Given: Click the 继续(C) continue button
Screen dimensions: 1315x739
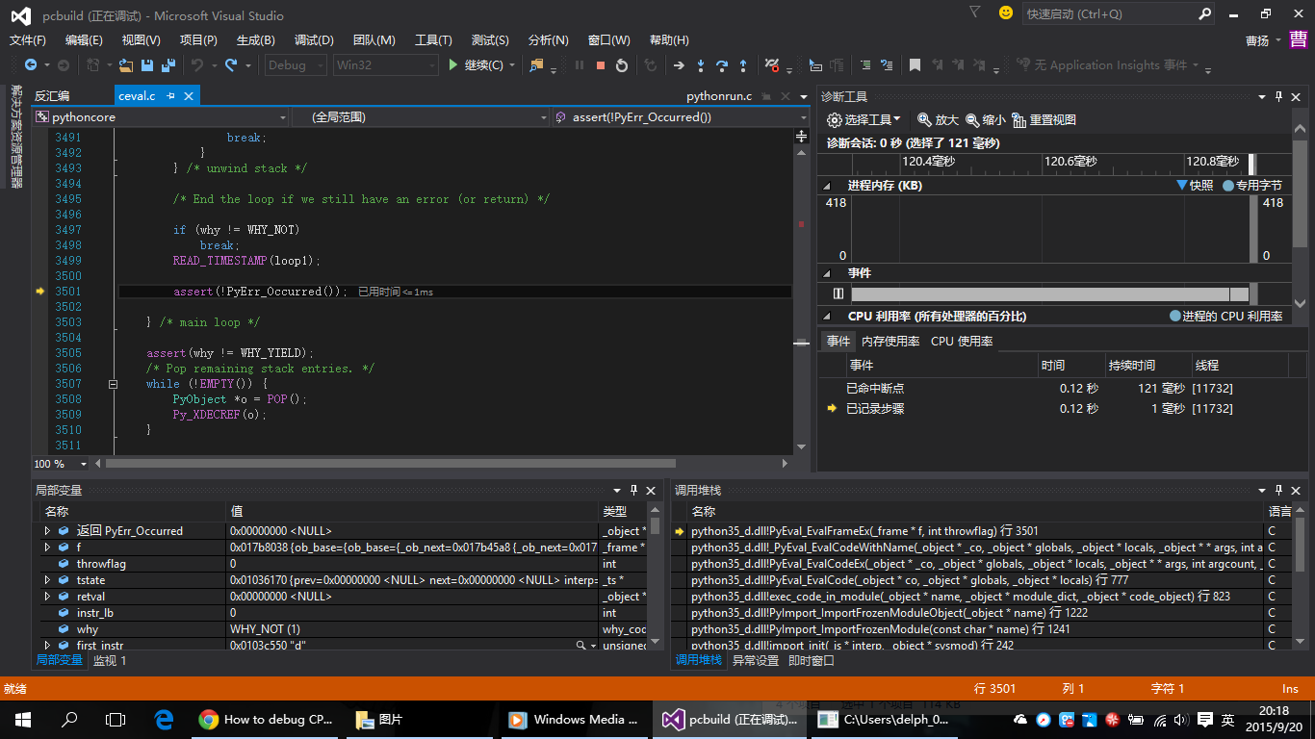Looking at the screenshot, I should [475, 65].
